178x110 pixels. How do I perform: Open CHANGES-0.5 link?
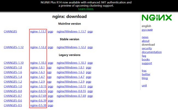tap(13, 105)
